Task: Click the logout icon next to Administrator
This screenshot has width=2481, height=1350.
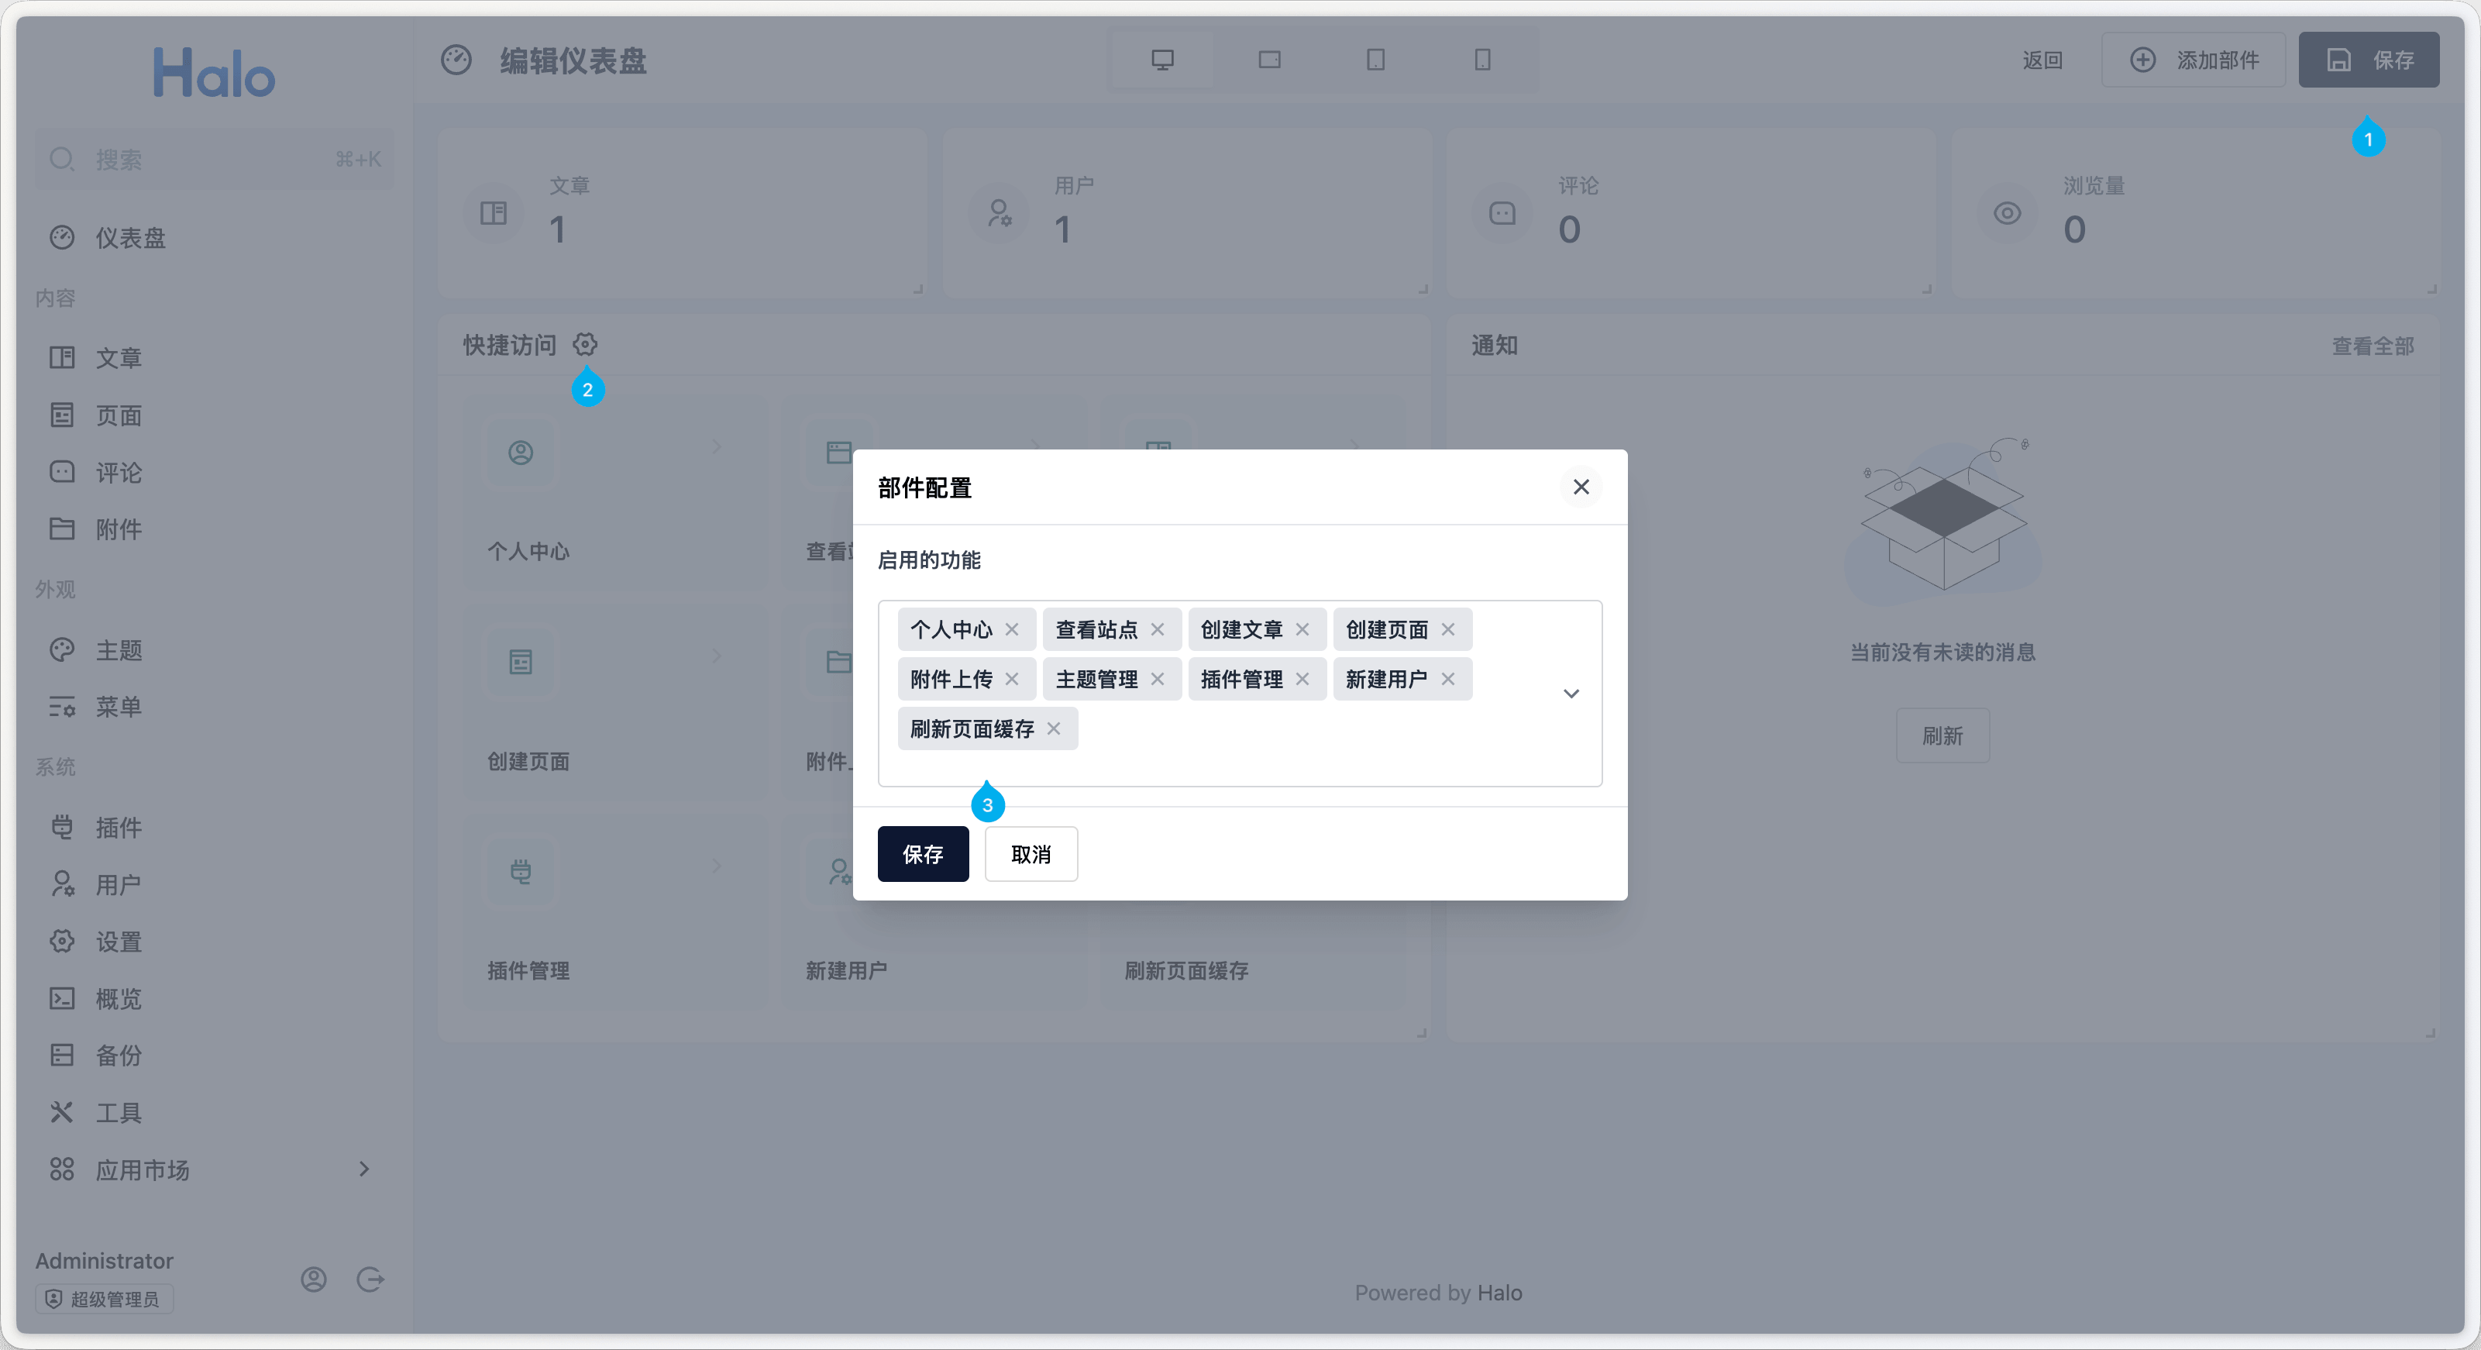Action: click(x=370, y=1279)
